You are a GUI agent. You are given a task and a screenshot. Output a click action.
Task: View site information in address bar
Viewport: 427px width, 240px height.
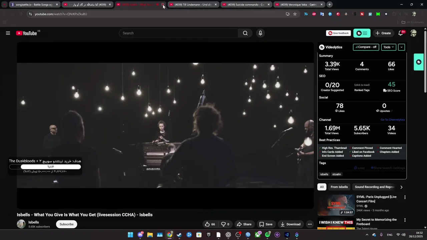tap(30, 14)
